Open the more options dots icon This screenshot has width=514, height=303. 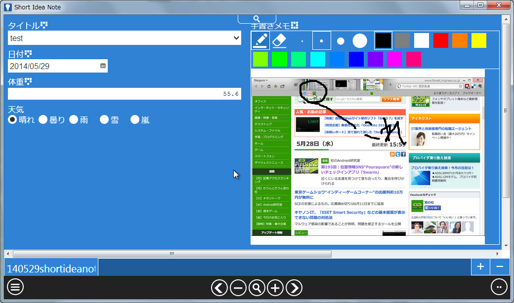click(x=499, y=287)
